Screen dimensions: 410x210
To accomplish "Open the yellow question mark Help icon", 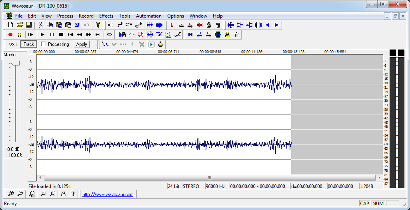I will [98, 25].
